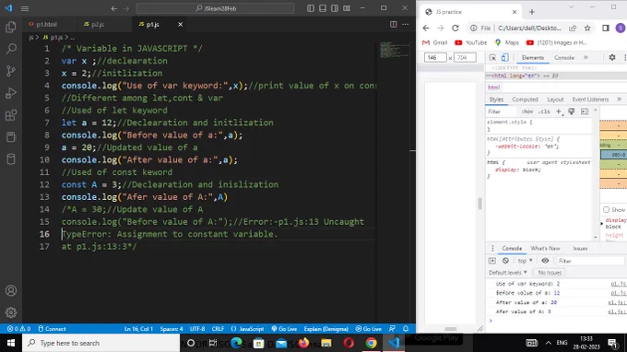Change the Spaces: 4 indentation setting
Viewport: 627px width, 352px height.
[x=172, y=329]
